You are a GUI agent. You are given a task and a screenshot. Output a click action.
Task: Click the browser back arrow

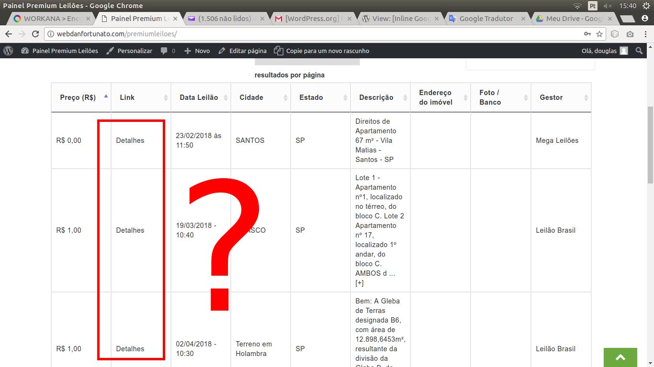(x=9, y=34)
